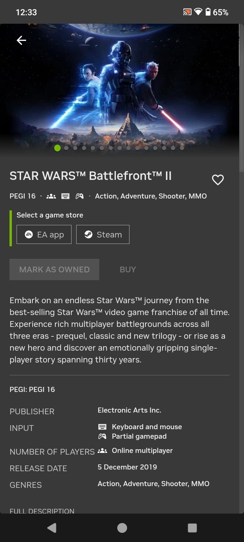The image size is (244, 542).
Task: Tap the online multiplayer icon beside PEGI 16
Action: (50, 196)
